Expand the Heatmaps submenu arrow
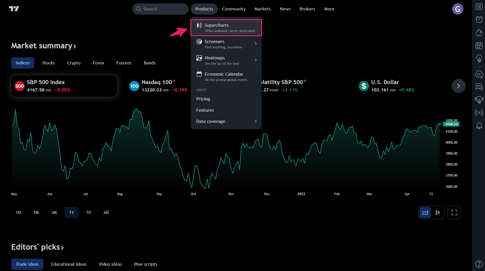 256,60
